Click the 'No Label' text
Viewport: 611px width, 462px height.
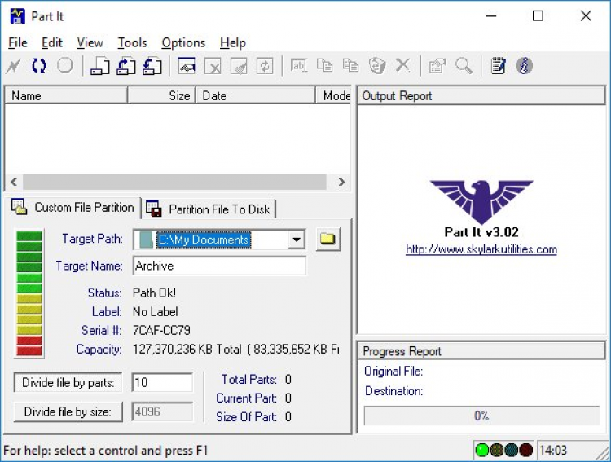pos(155,311)
